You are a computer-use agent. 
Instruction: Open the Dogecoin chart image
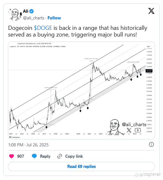click(x=82, y=90)
